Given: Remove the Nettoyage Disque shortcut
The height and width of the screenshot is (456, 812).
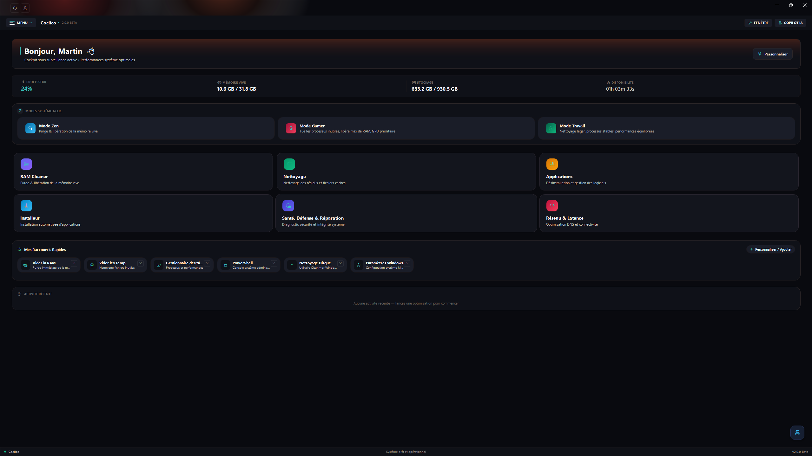Looking at the screenshot, I should pyautogui.click(x=340, y=263).
